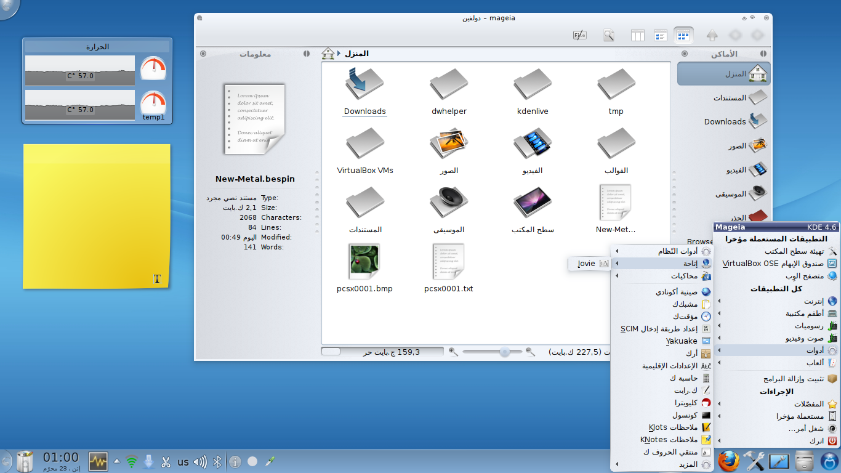
Task: Open the المستندات folder in the file view
Action: point(365,209)
